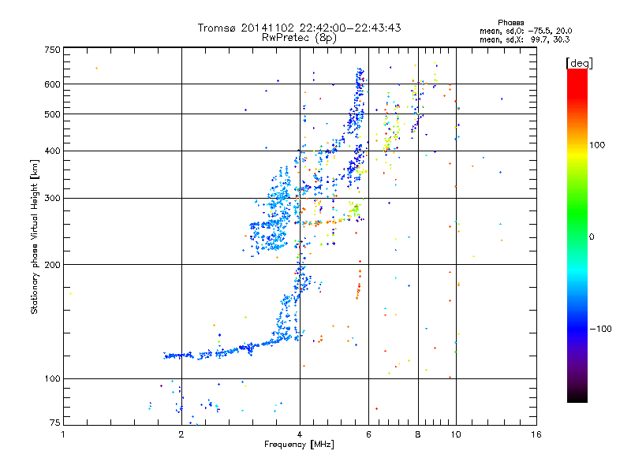631x473 pixels.
Task: Click the y-axis tick '75'
Action: (x=55, y=423)
